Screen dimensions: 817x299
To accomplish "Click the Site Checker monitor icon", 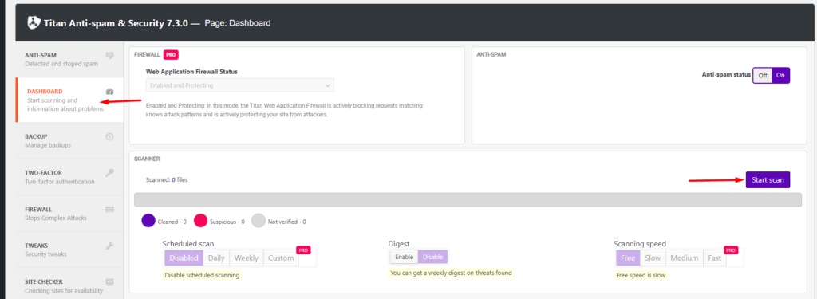I will point(109,281).
